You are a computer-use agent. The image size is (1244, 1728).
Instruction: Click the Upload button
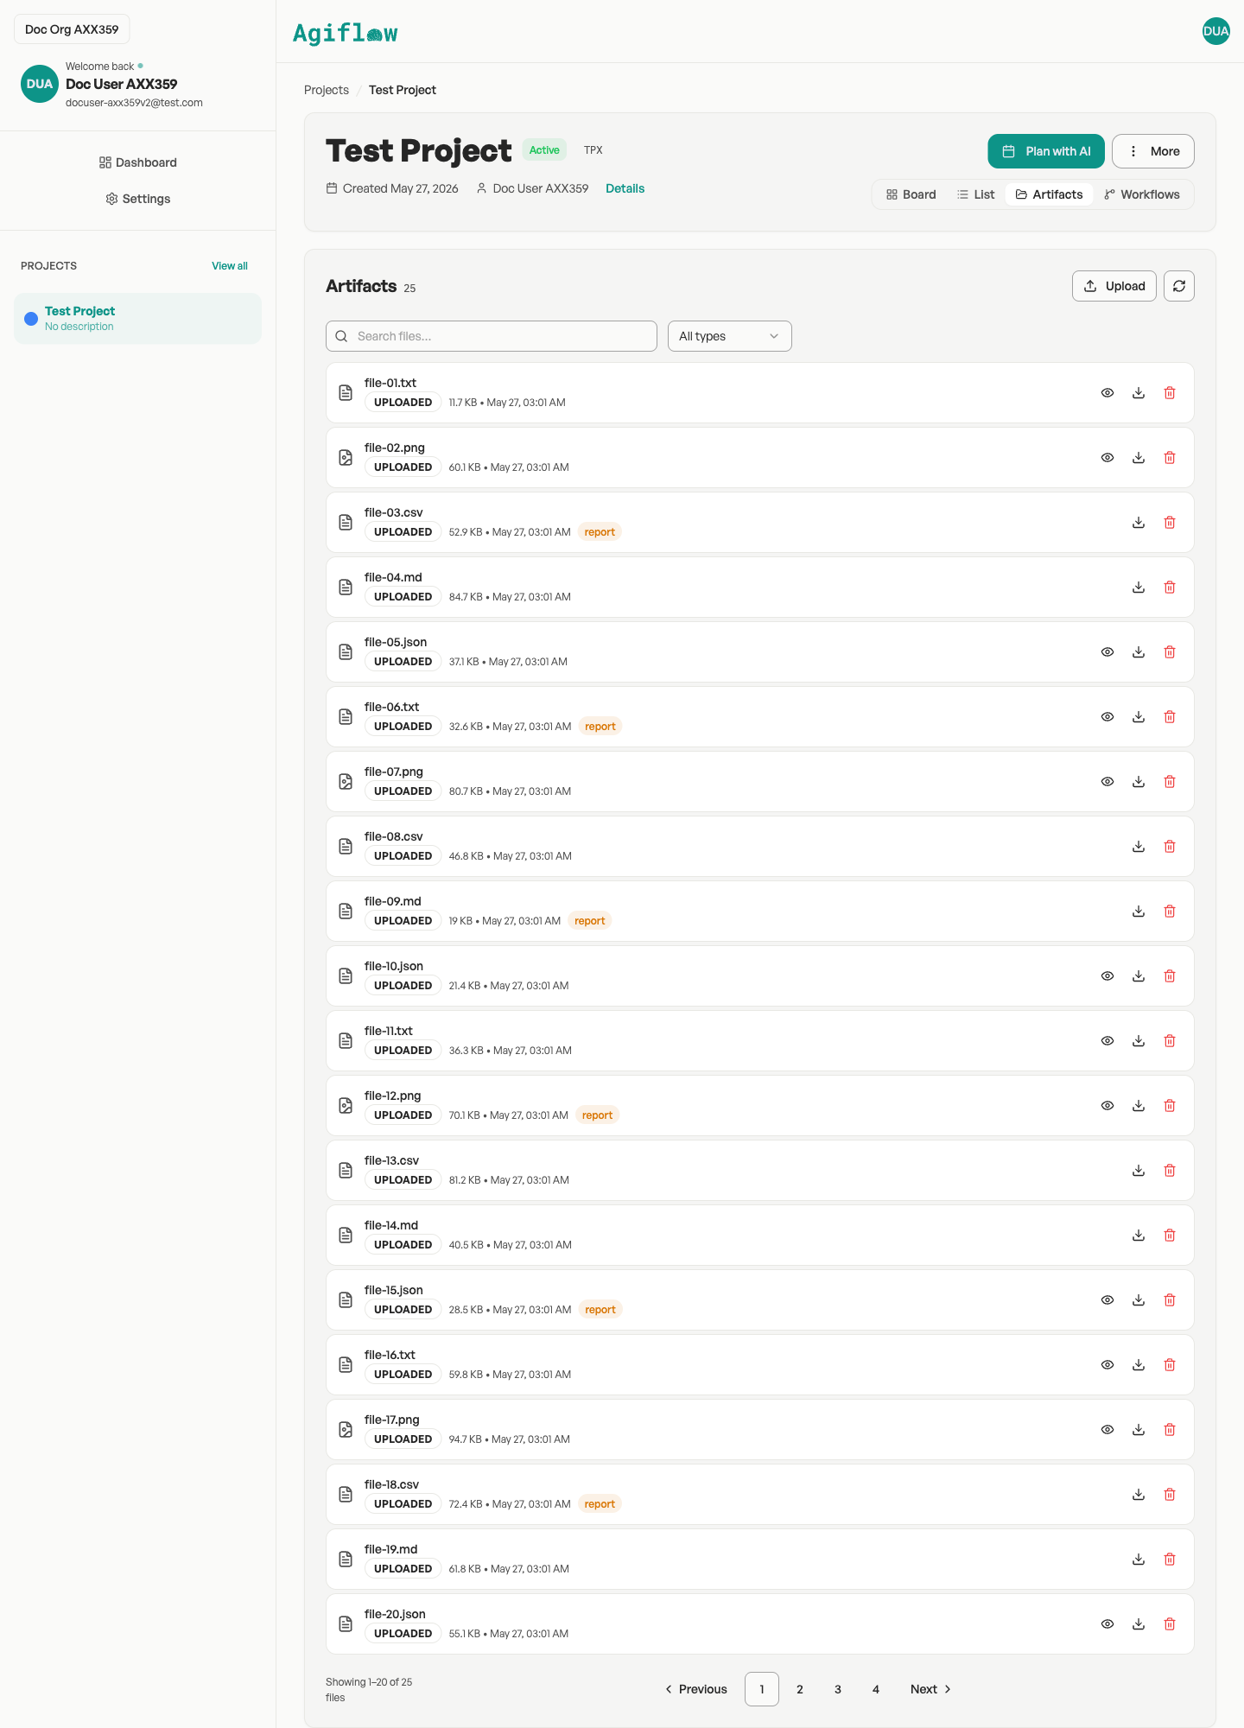(x=1114, y=286)
